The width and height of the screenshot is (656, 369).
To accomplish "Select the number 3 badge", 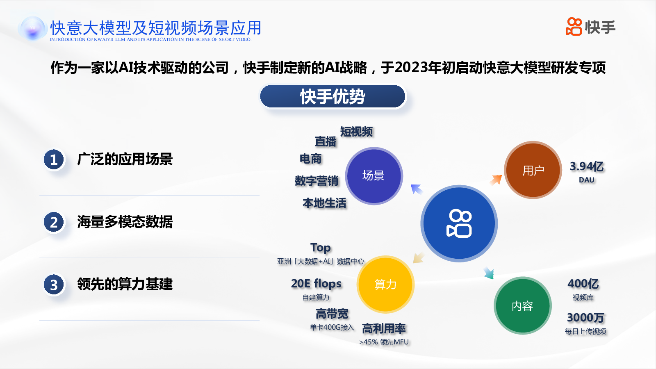I will (x=54, y=285).
